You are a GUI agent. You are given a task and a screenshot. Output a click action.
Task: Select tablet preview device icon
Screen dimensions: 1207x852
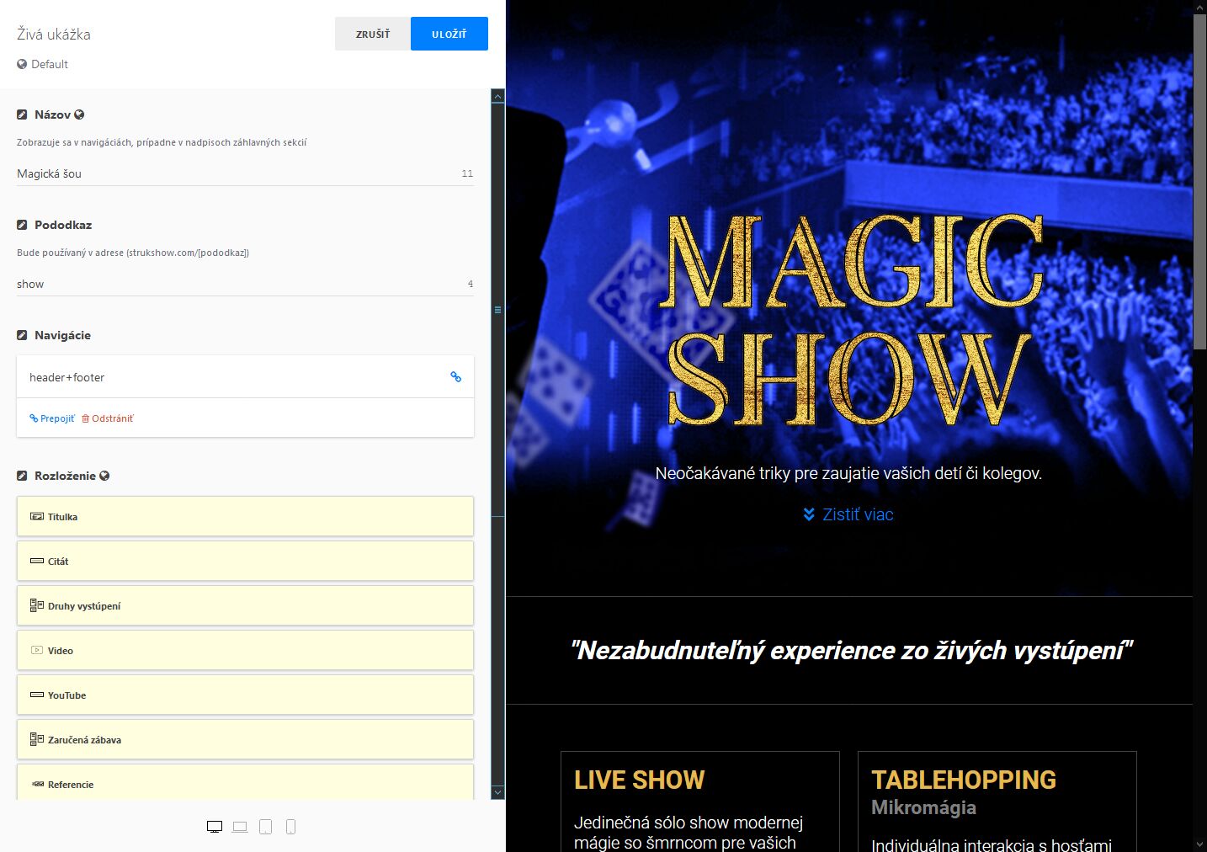(265, 827)
